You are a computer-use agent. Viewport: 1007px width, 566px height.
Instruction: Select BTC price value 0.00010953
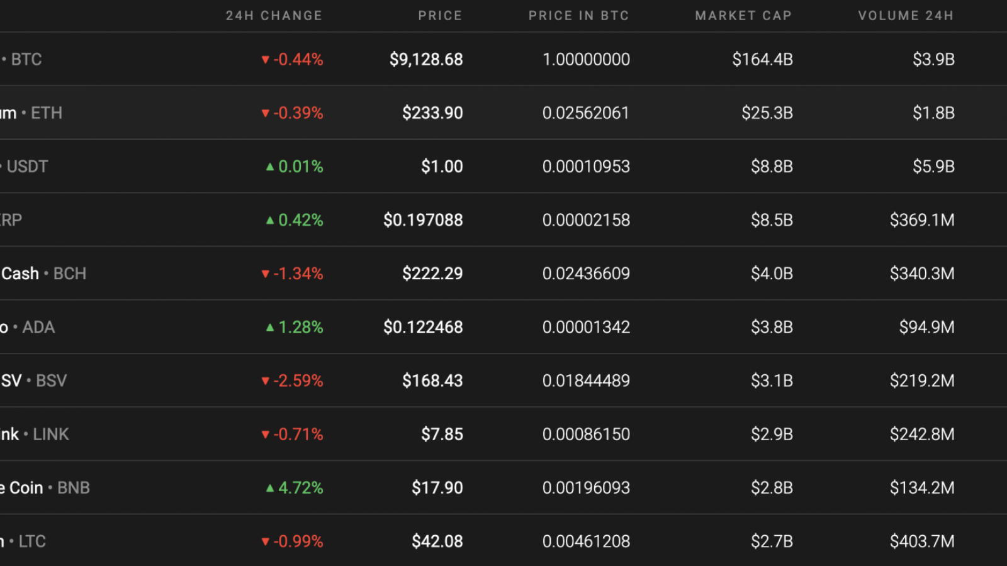[x=586, y=166]
